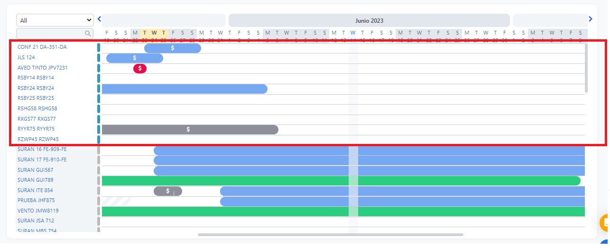610x248 pixels.
Task: Click dollar icon on gray RYYR75 bar
Action: pyautogui.click(x=188, y=129)
